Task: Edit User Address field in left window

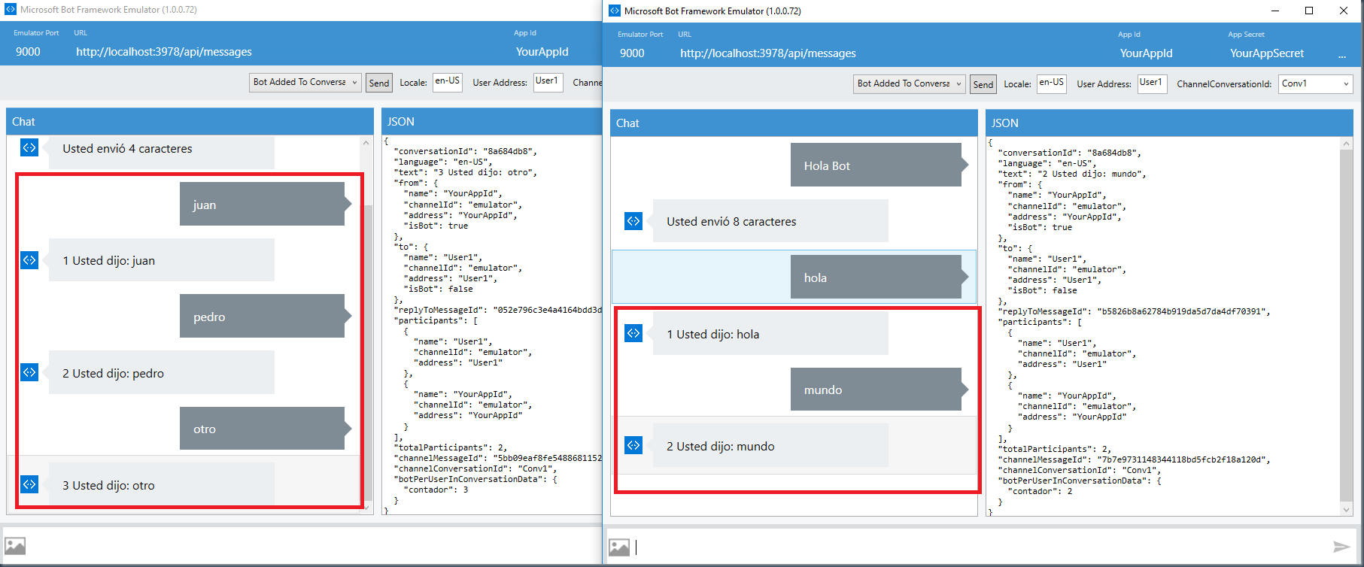Action: (548, 82)
